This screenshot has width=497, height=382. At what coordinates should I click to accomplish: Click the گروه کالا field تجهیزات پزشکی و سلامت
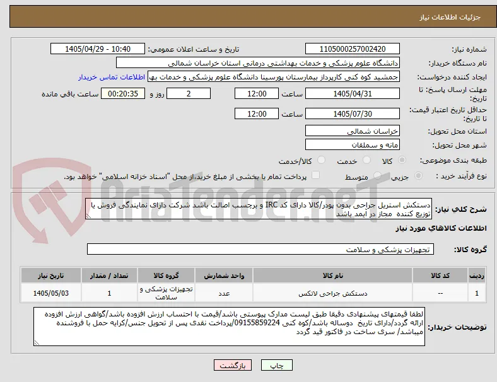tap(260, 249)
